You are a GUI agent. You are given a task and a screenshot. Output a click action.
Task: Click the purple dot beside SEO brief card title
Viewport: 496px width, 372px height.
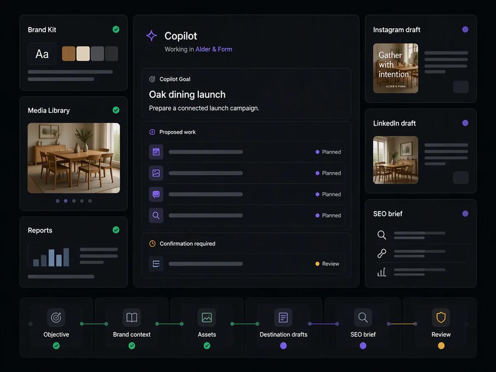[465, 214]
